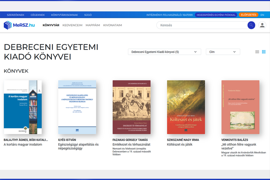The width and height of the screenshot is (270, 180).
Task: Switch to grid view layout
Action: (x=264, y=52)
